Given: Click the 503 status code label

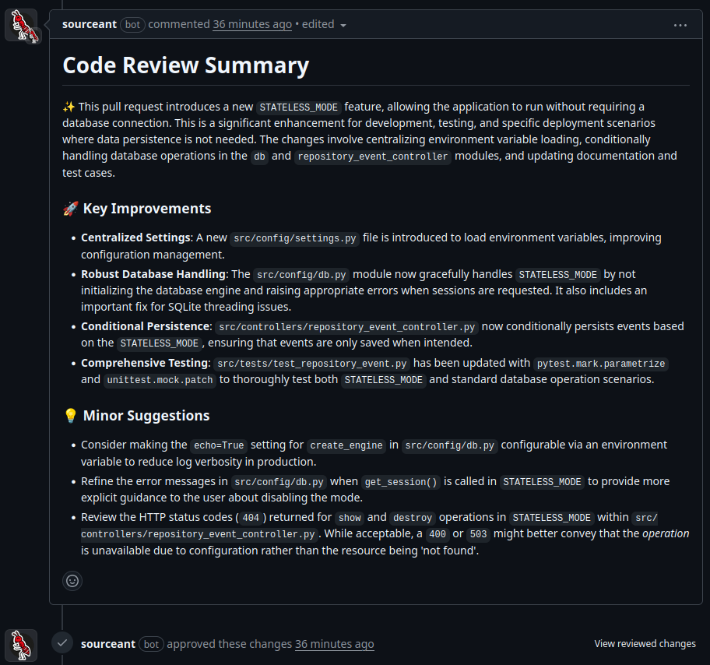Looking at the screenshot, I should click(478, 534).
